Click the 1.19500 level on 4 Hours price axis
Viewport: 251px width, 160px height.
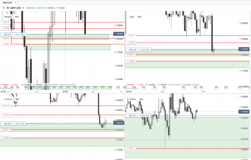(x=118, y=100)
